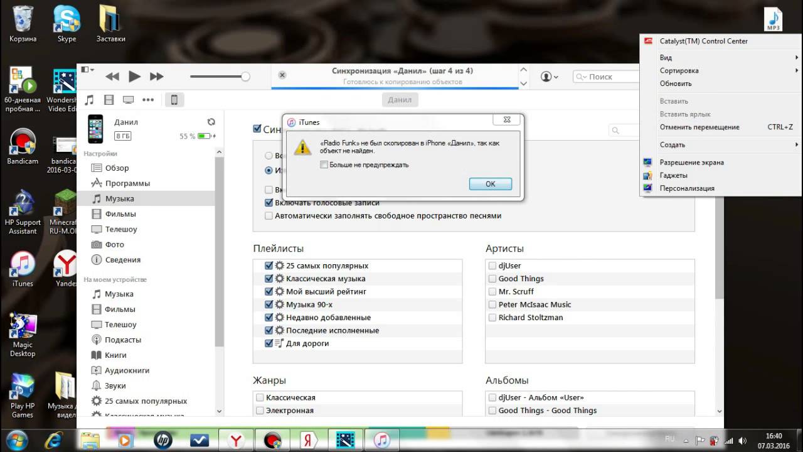
Task: Open the Bandicam desktop shortcut
Action: coord(23,147)
